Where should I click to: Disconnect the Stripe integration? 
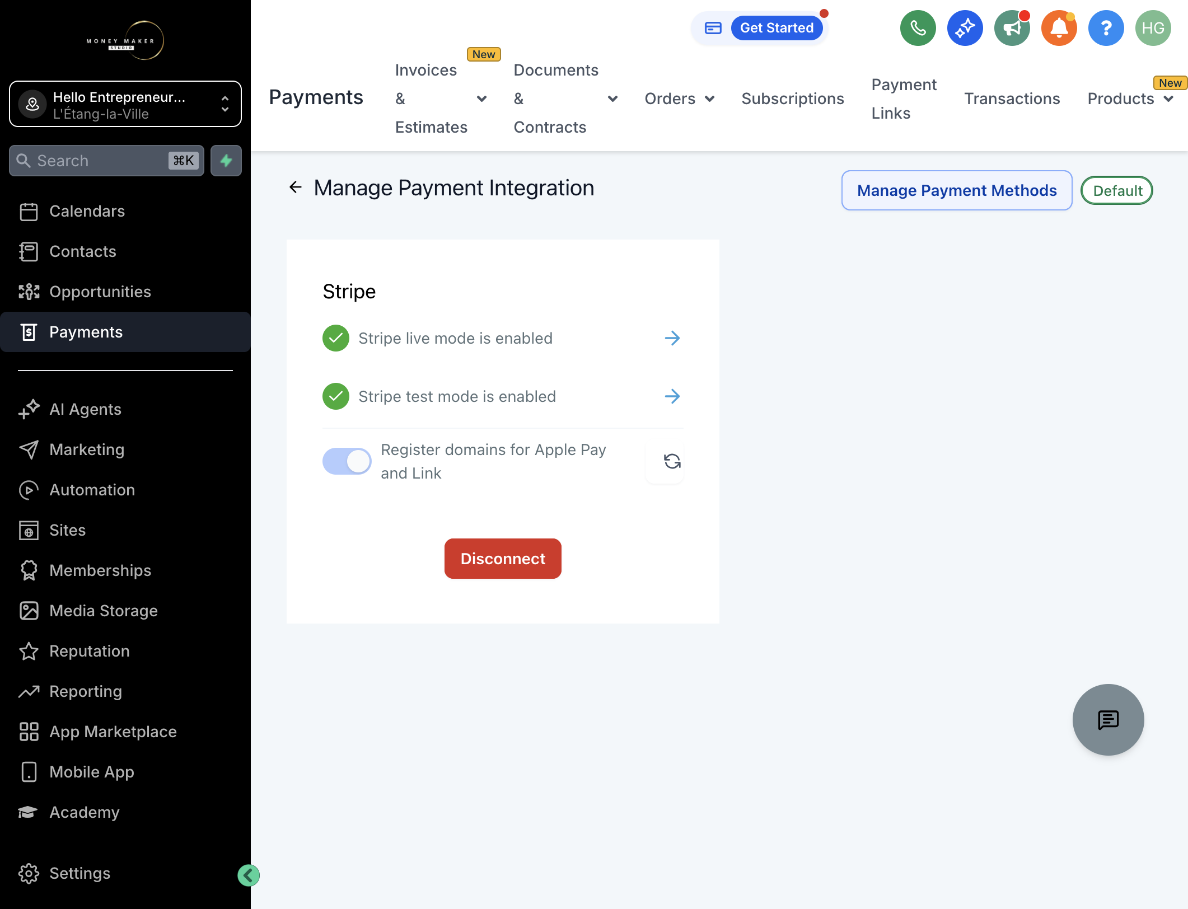pyautogui.click(x=503, y=559)
